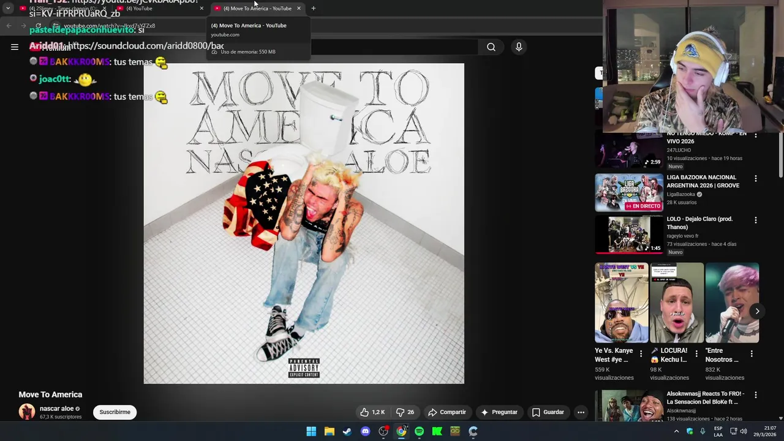Click the browser address bar URL
The width and height of the screenshot is (784, 441).
point(110,26)
